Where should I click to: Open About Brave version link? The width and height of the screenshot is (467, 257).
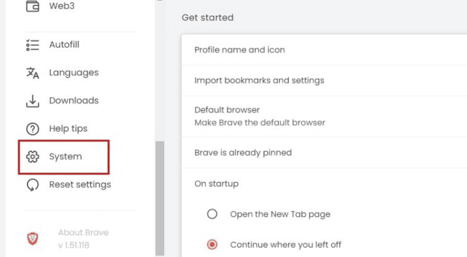point(83,239)
